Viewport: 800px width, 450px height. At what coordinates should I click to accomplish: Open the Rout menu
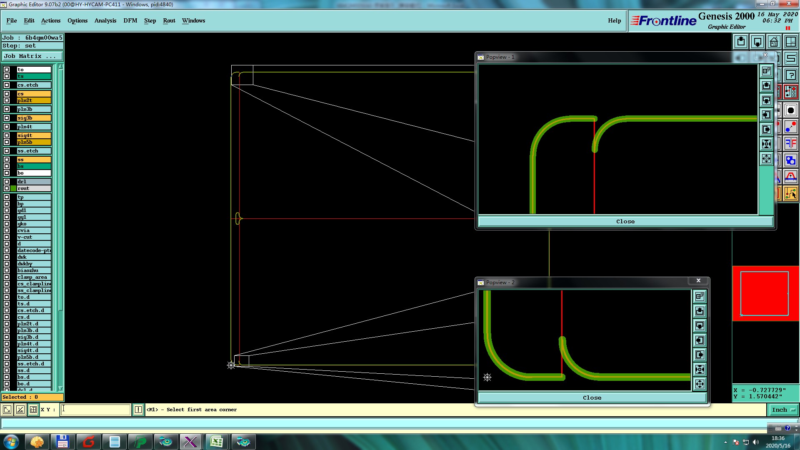tap(169, 20)
